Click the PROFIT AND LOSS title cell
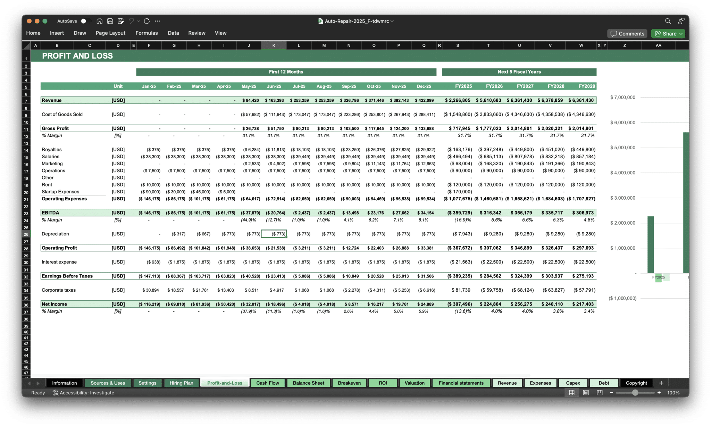711x426 pixels. coord(77,56)
